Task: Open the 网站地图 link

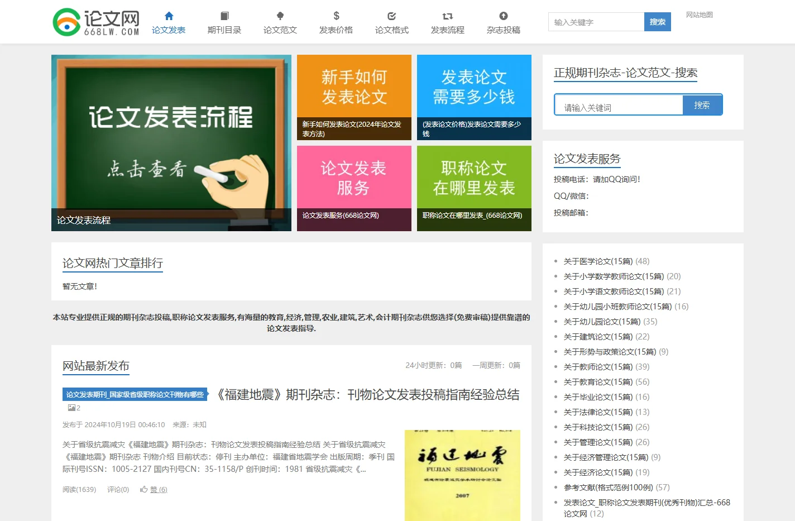Action: pyautogui.click(x=700, y=15)
